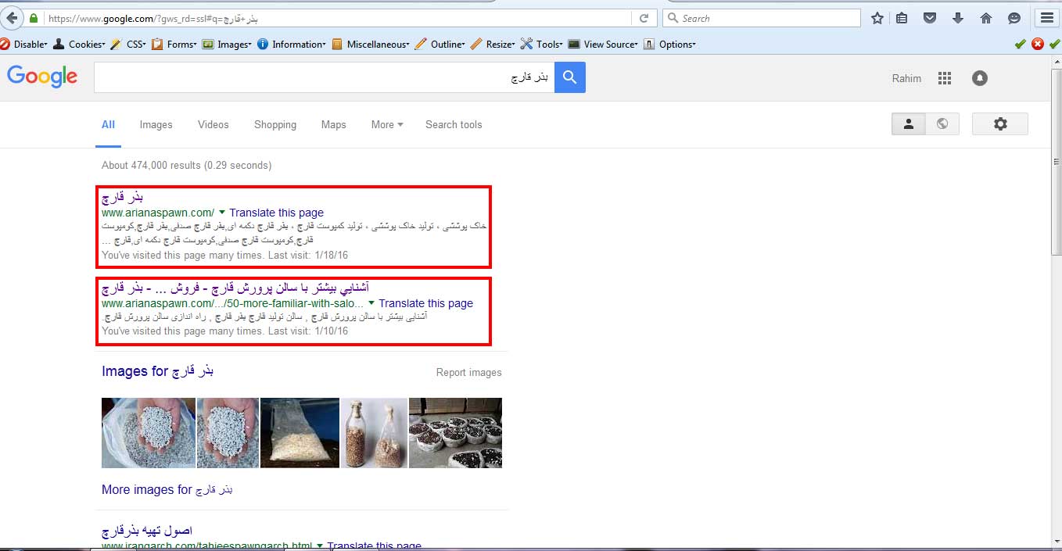Image resolution: width=1062 pixels, height=551 pixels.
Task: Open the Outline developer toolbar menu
Action: point(440,45)
